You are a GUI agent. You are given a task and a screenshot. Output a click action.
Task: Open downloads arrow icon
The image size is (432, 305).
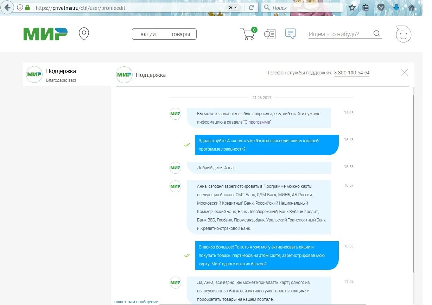pyautogui.click(x=396, y=7)
